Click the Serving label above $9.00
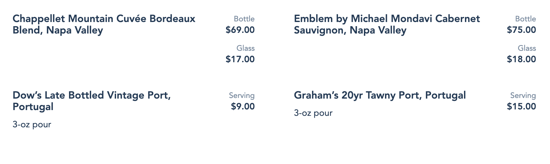 (x=241, y=96)
